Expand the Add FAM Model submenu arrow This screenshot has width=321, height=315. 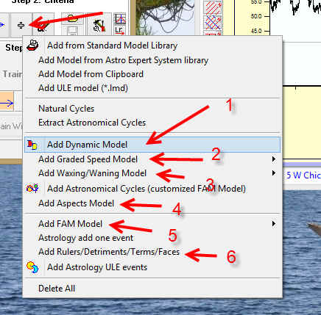tap(274, 224)
